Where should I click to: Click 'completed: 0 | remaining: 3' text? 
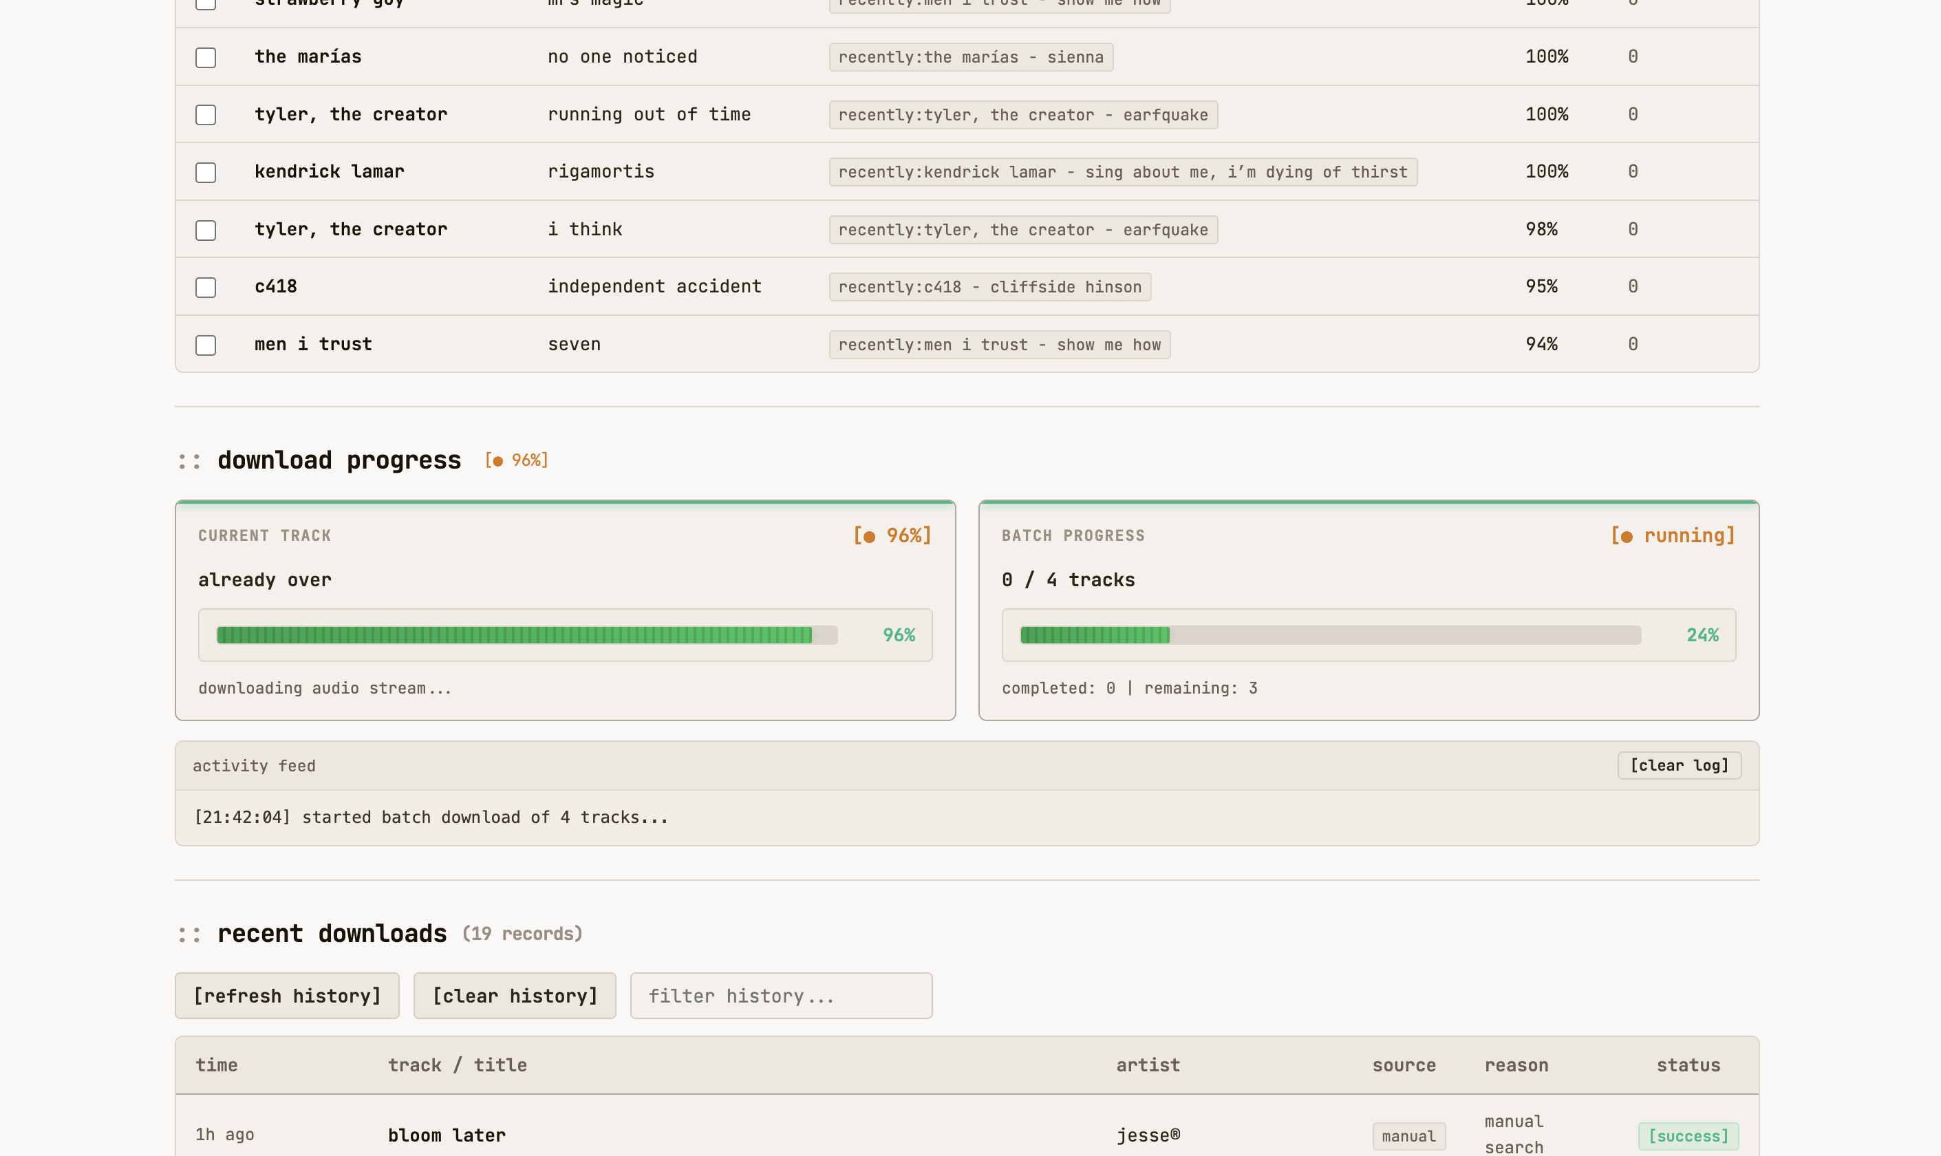click(1129, 689)
